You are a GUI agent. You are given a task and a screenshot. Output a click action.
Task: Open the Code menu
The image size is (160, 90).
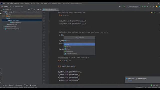click(x=22, y=3)
